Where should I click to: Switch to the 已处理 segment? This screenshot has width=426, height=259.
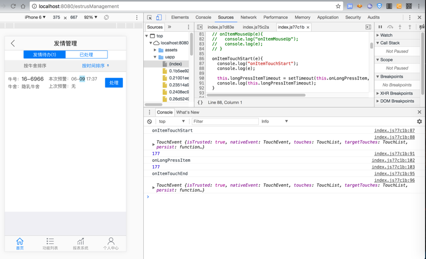[x=86, y=55]
